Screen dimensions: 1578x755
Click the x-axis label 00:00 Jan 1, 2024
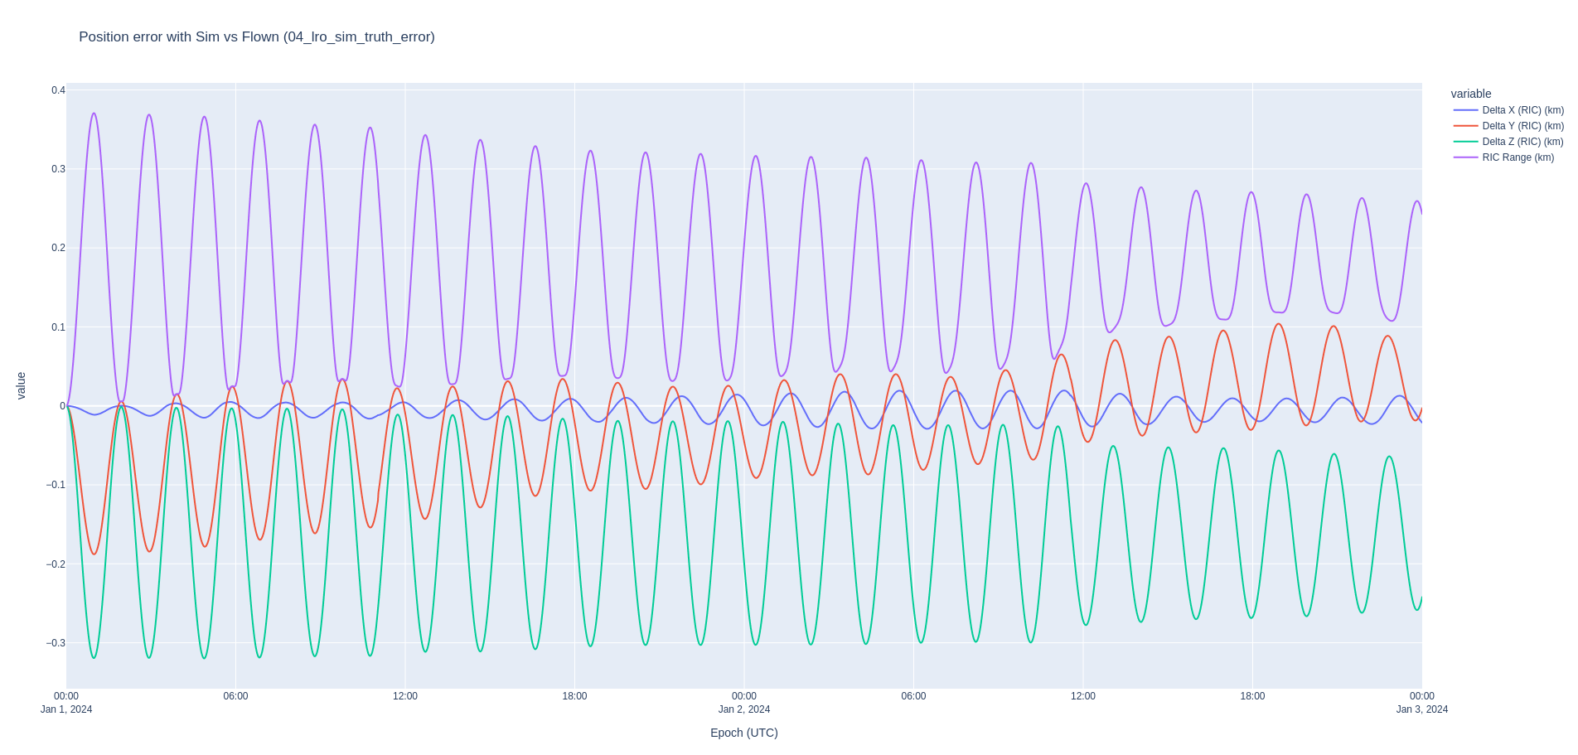tap(66, 703)
